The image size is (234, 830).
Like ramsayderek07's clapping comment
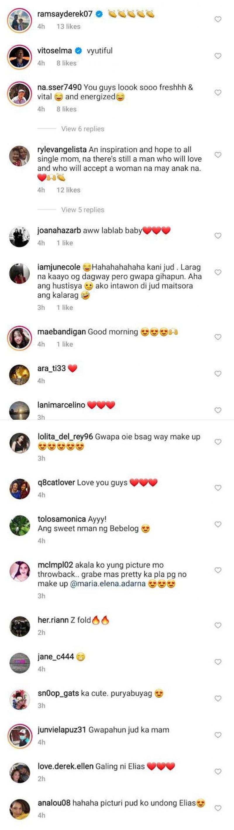(x=218, y=19)
